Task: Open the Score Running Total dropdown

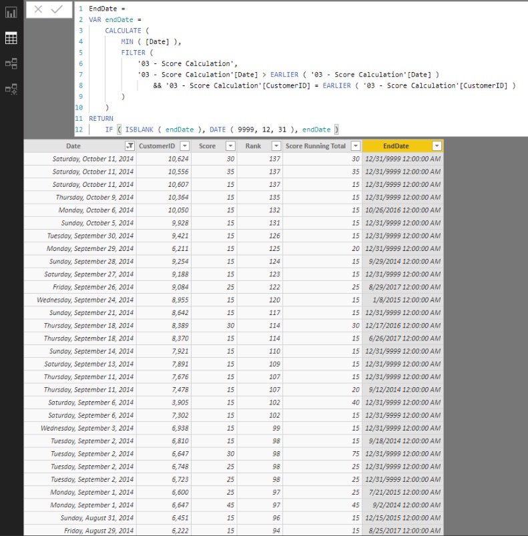Action: click(x=355, y=146)
